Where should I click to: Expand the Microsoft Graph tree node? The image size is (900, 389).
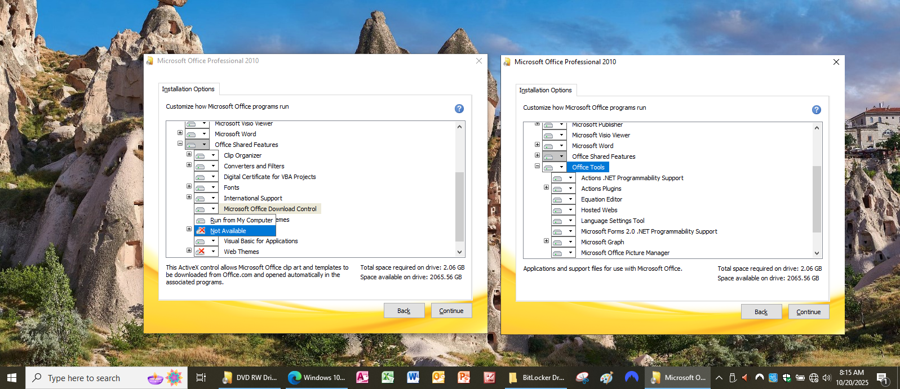546,241
